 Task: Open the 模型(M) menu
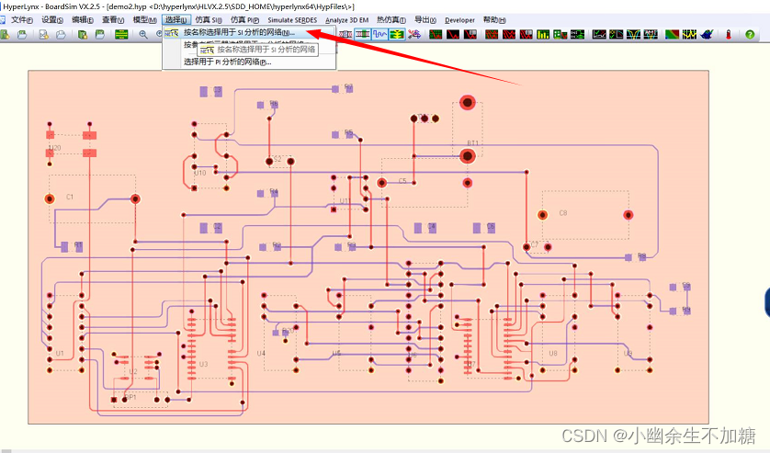pos(145,19)
